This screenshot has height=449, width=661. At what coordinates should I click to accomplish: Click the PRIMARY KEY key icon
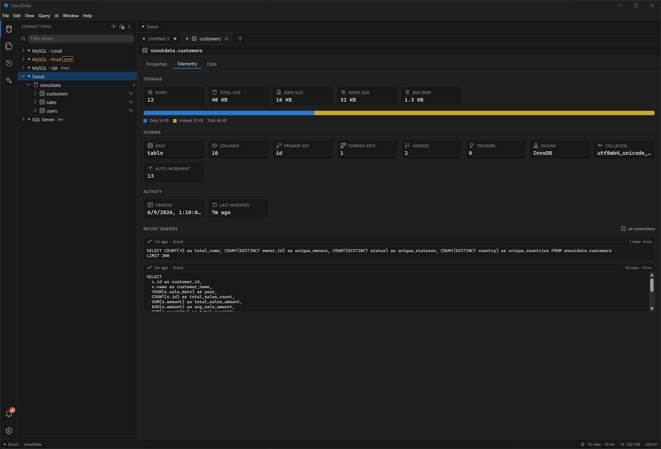click(279, 145)
